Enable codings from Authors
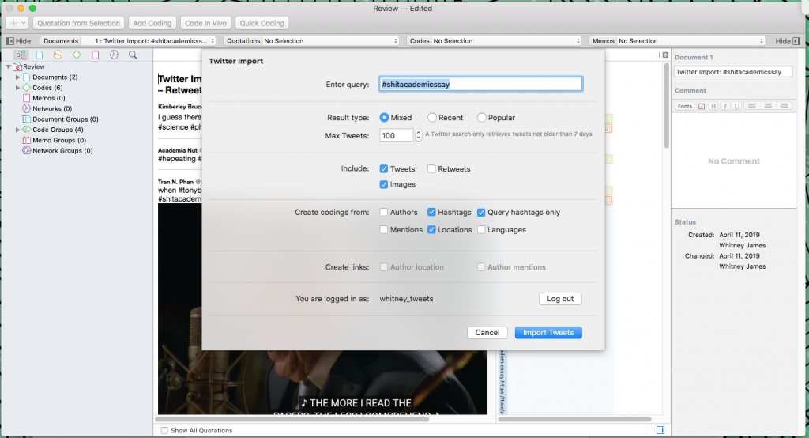This screenshot has width=809, height=438. tap(383, 213)
